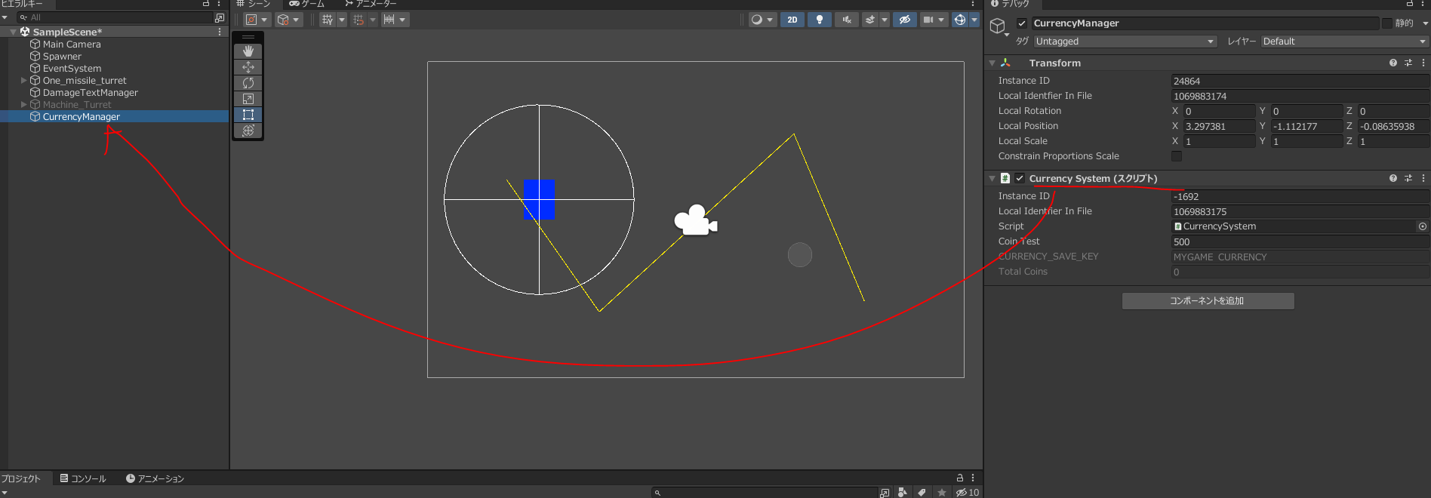
Task: Select the Hand view tool
Action: point(248,51)
